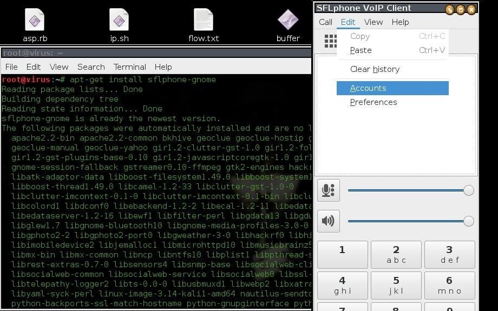Choose Copy from the Edit menu

[x=392, y=36]
